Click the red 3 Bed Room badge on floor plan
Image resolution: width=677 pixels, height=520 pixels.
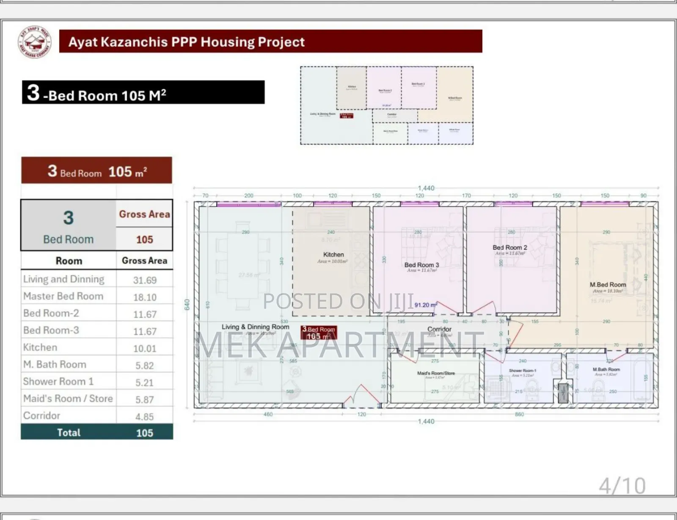point(319,333)
